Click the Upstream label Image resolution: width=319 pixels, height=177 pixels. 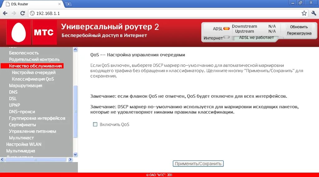pyautogui.click(x=244, y=31)
